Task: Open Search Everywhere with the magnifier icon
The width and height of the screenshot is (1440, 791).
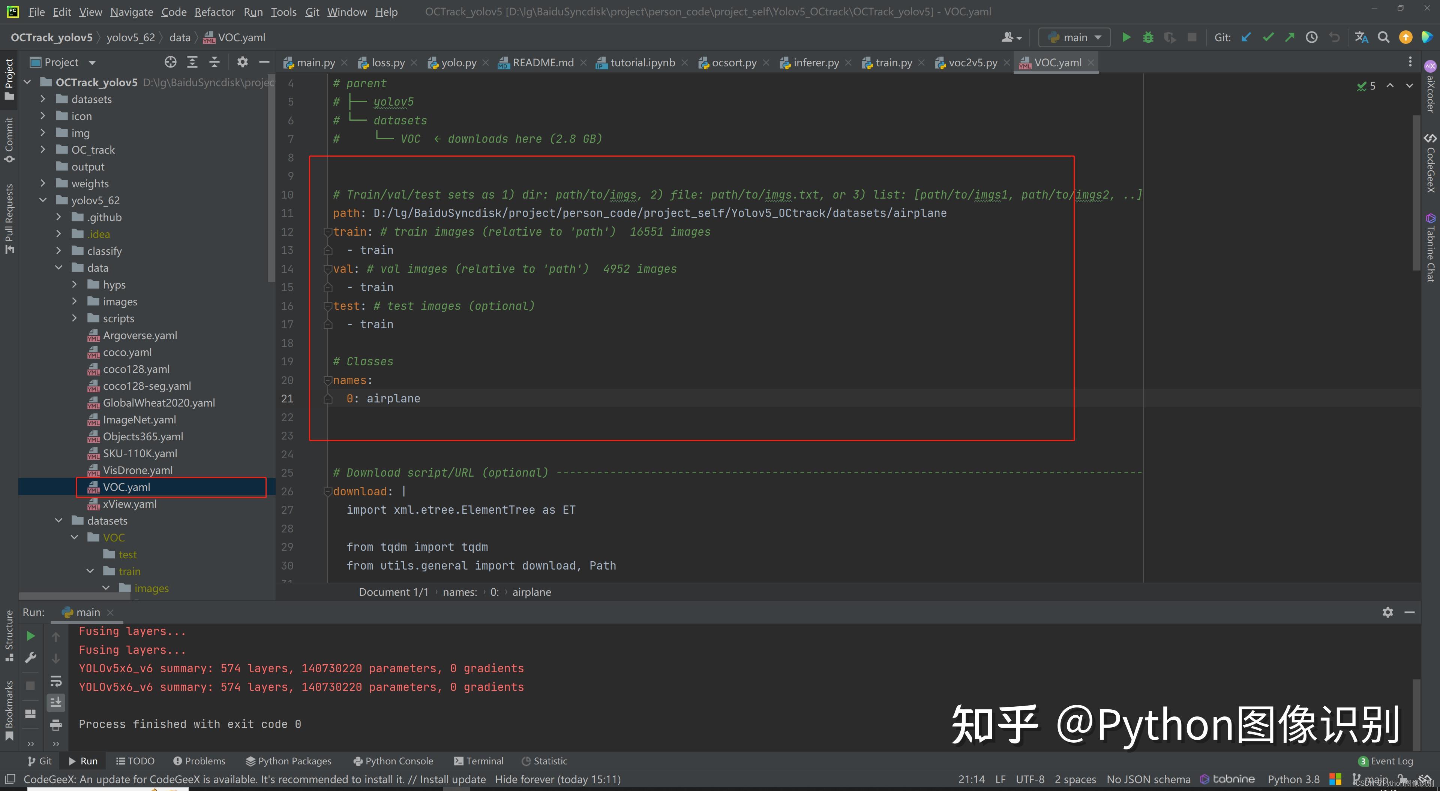Action: pos(1383,37)
